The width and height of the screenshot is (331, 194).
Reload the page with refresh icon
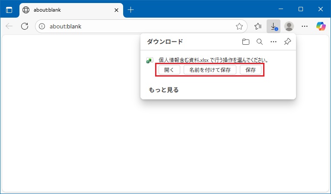tap(25, 26)
